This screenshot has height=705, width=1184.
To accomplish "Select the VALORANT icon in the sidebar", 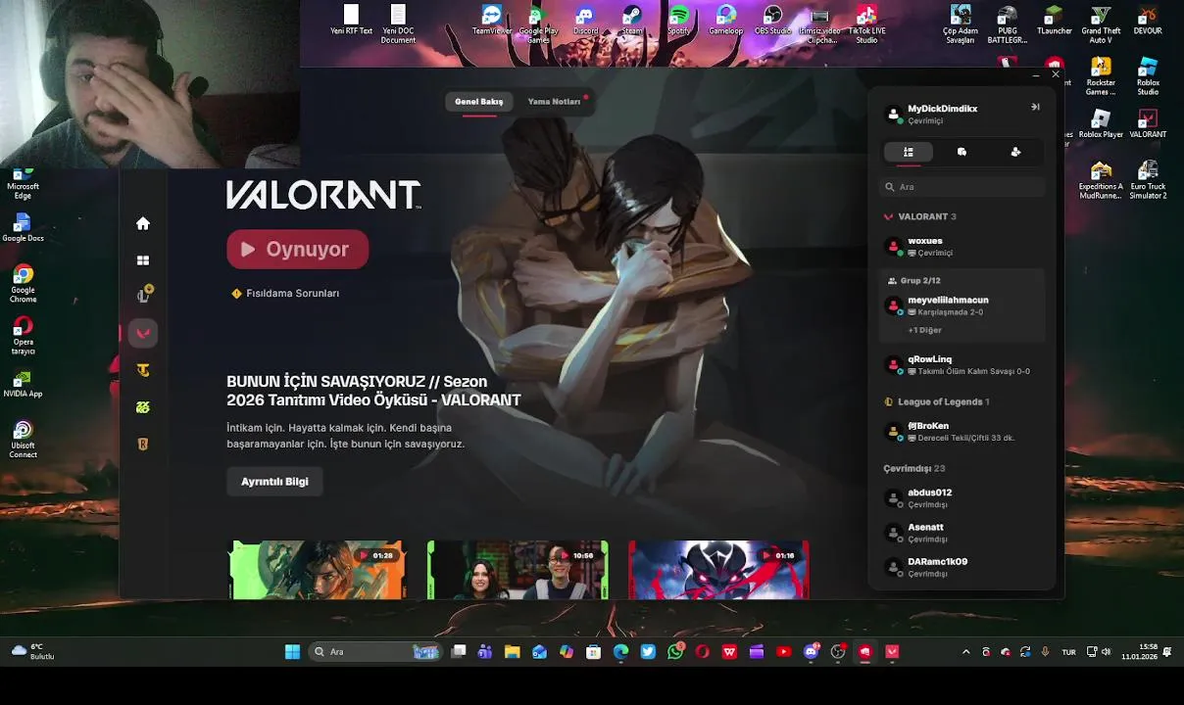I will tap(143, 333).
